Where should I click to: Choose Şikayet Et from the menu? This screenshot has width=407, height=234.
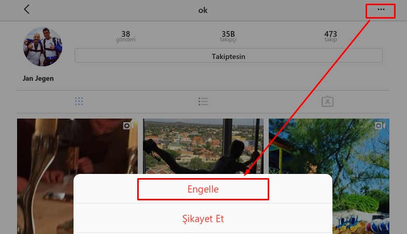203,218
